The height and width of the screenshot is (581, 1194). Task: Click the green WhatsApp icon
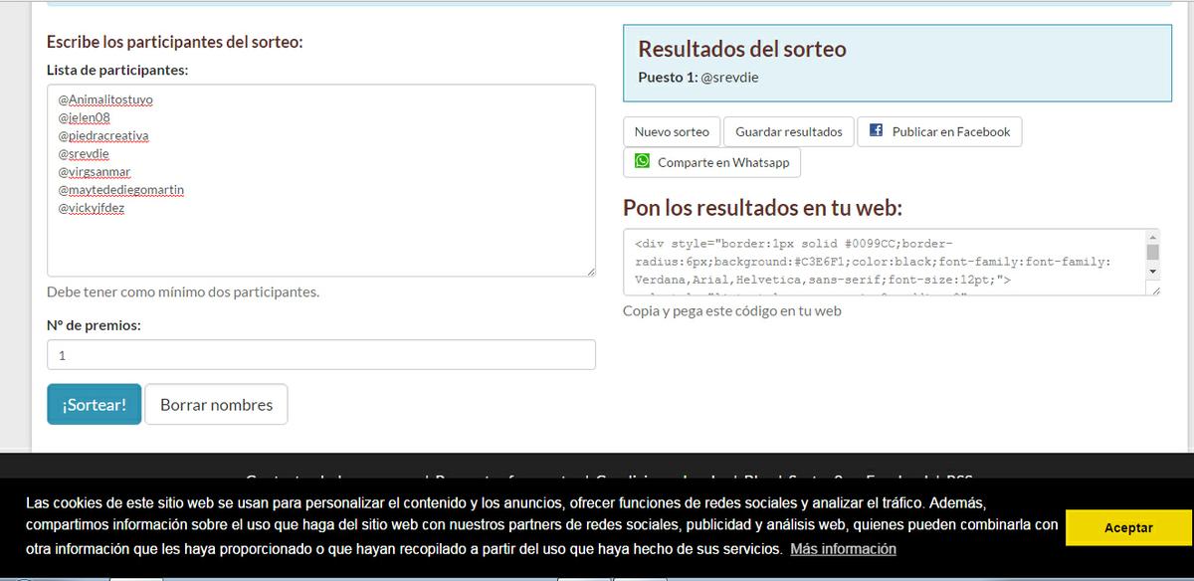(642, 161)
